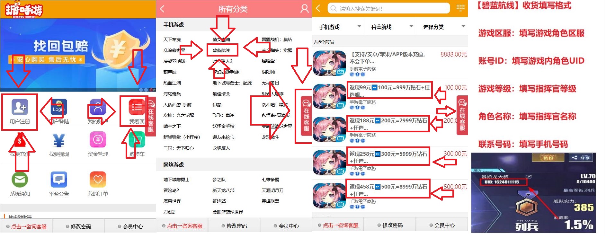Screen dimensions: 615x238
Task: Open the 购物车 shopping cart icon
Action: point(137,140)
